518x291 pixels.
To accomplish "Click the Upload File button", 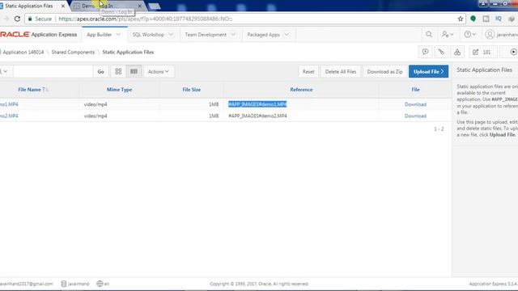I will (x=428, y=72).
